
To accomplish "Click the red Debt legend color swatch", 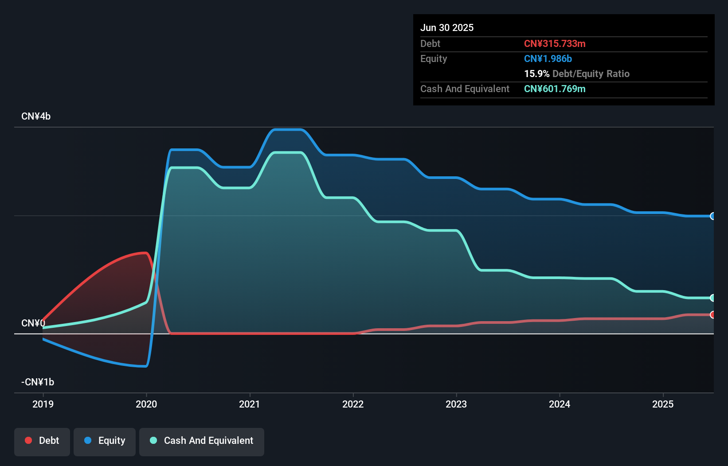I will click(28, 440).
